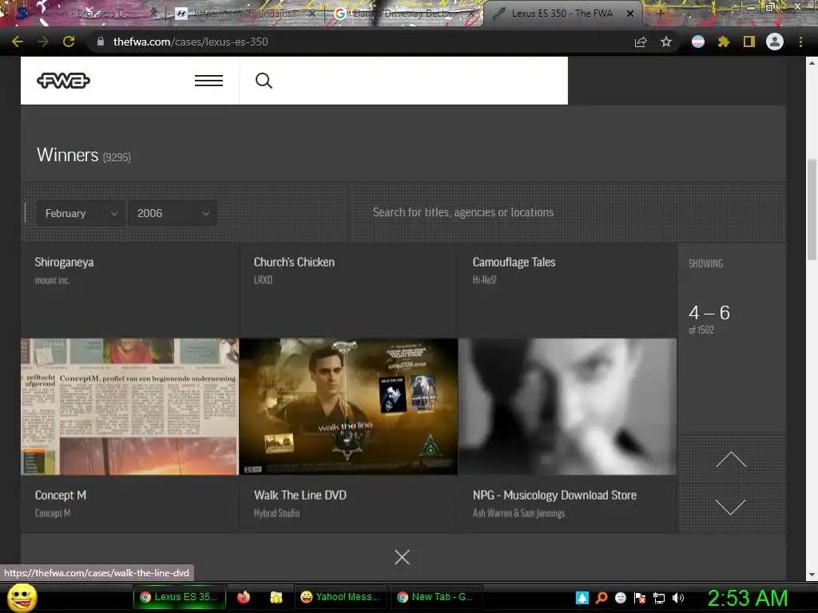Expand the 2006 year dropdown

coord(173,213)
